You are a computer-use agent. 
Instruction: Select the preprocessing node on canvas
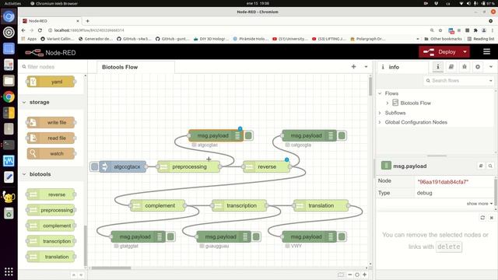point(188,166)
